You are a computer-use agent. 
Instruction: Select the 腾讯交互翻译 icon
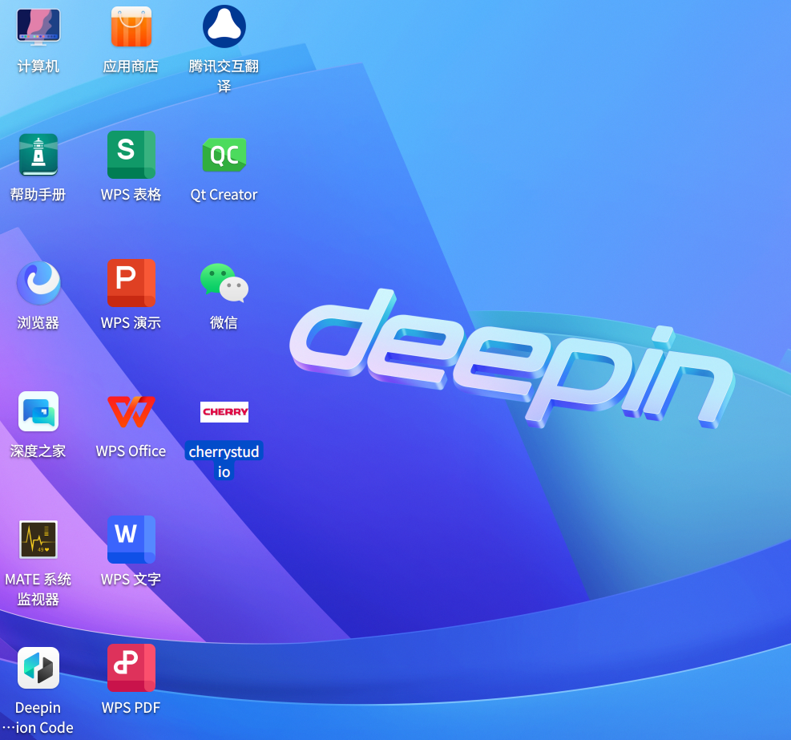click(224, 26)
